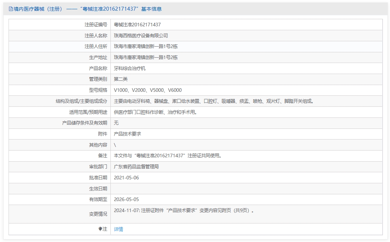The width and height of the screenshot is (390, 242).
Task: Click the value 第二类
Action: pyautogui.click(x=121, y=79)
